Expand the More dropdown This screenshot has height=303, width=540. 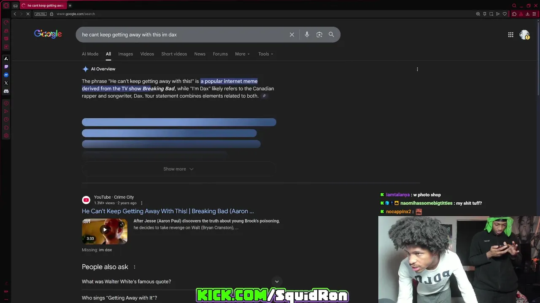(x=242, y=54)
